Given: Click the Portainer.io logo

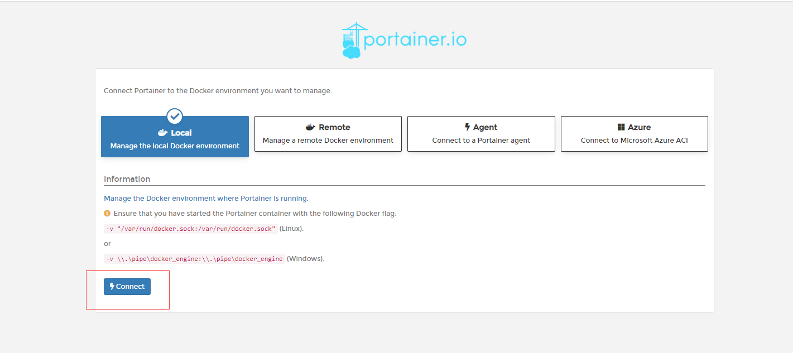Looking at the screenshot, I should click(x=404, y=40).
